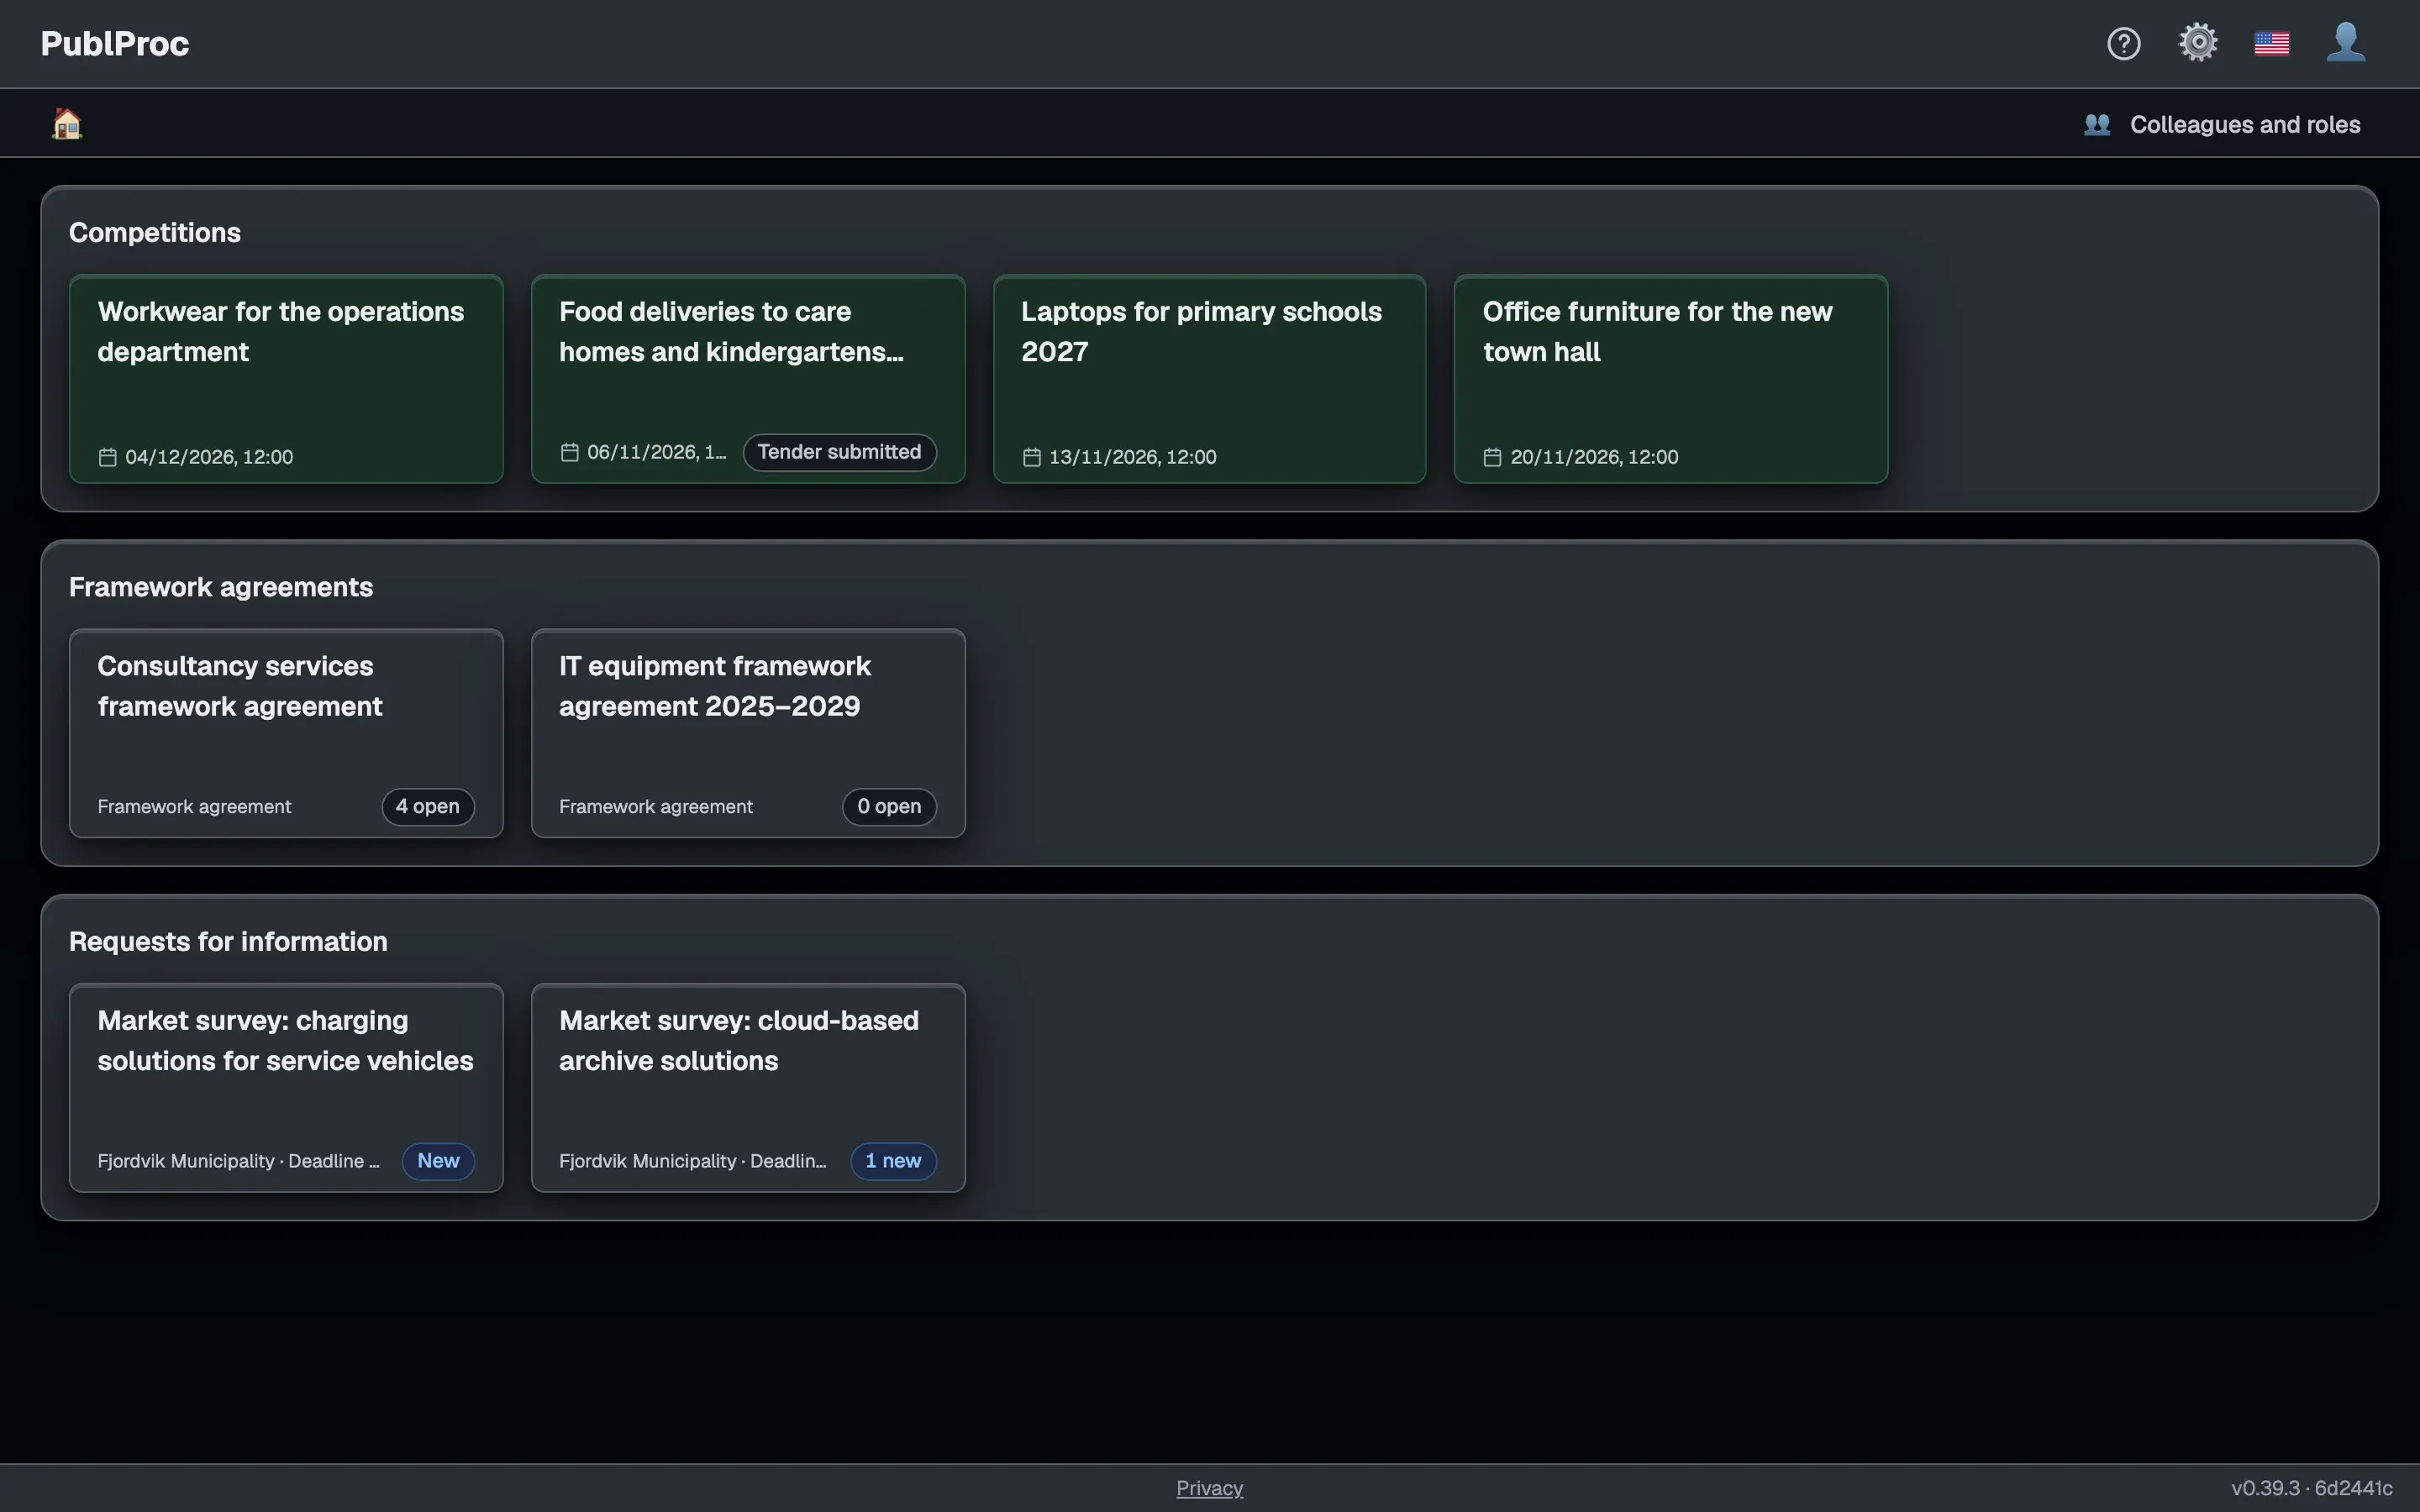Click the 4 open badge
This screenshot has height=1512, width=2420.
coord(428,807)
